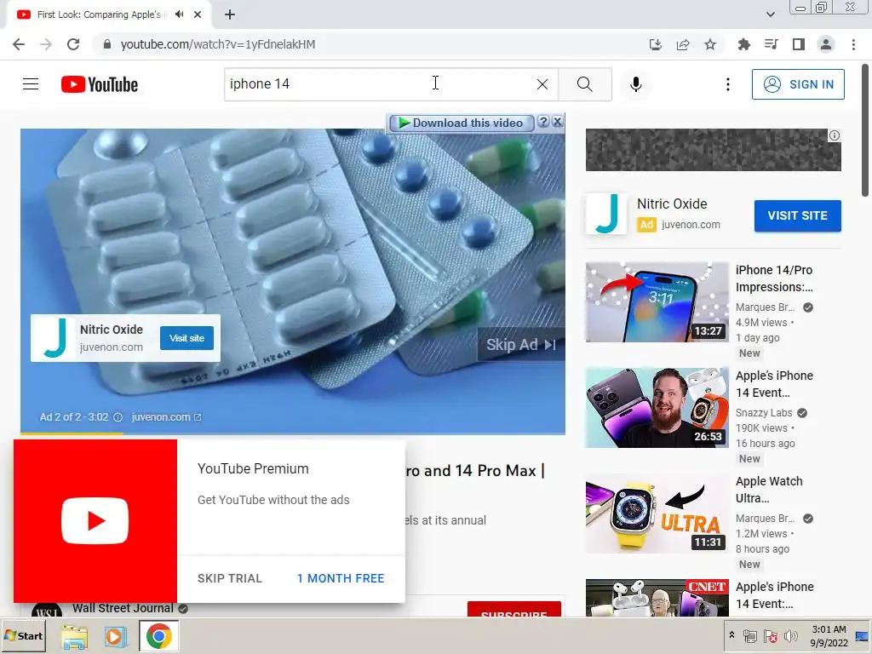Click the YouTube Premium red logo
872x654 pixels.
(x=95, y=521)
